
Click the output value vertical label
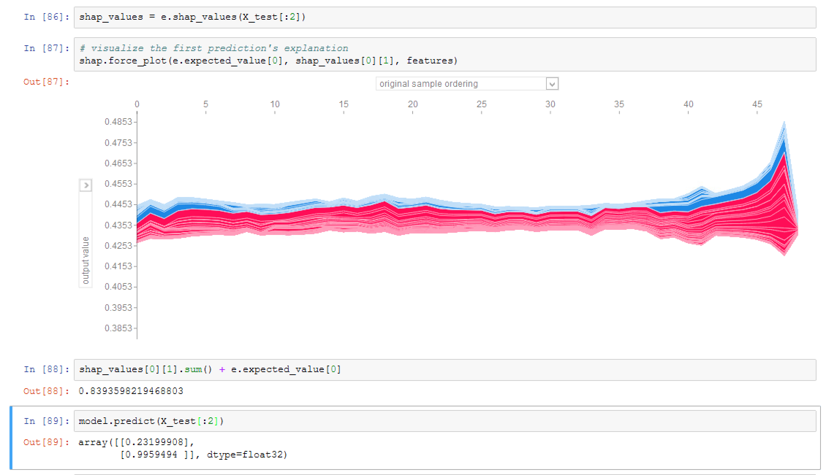[x=86, y=260]
